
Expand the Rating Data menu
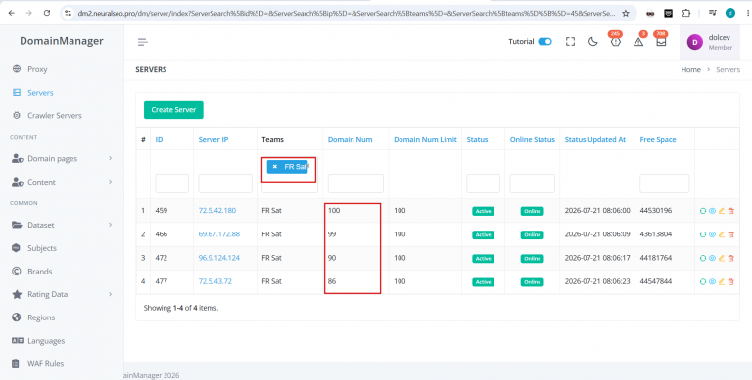[x=62, y=294]
